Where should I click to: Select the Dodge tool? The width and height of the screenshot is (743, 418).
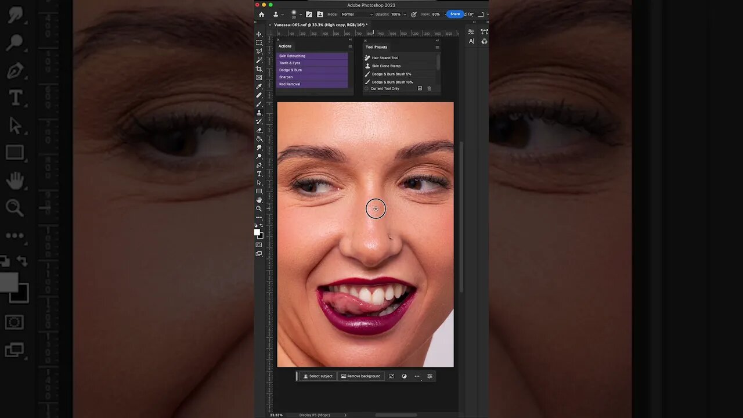click(259, 156)
